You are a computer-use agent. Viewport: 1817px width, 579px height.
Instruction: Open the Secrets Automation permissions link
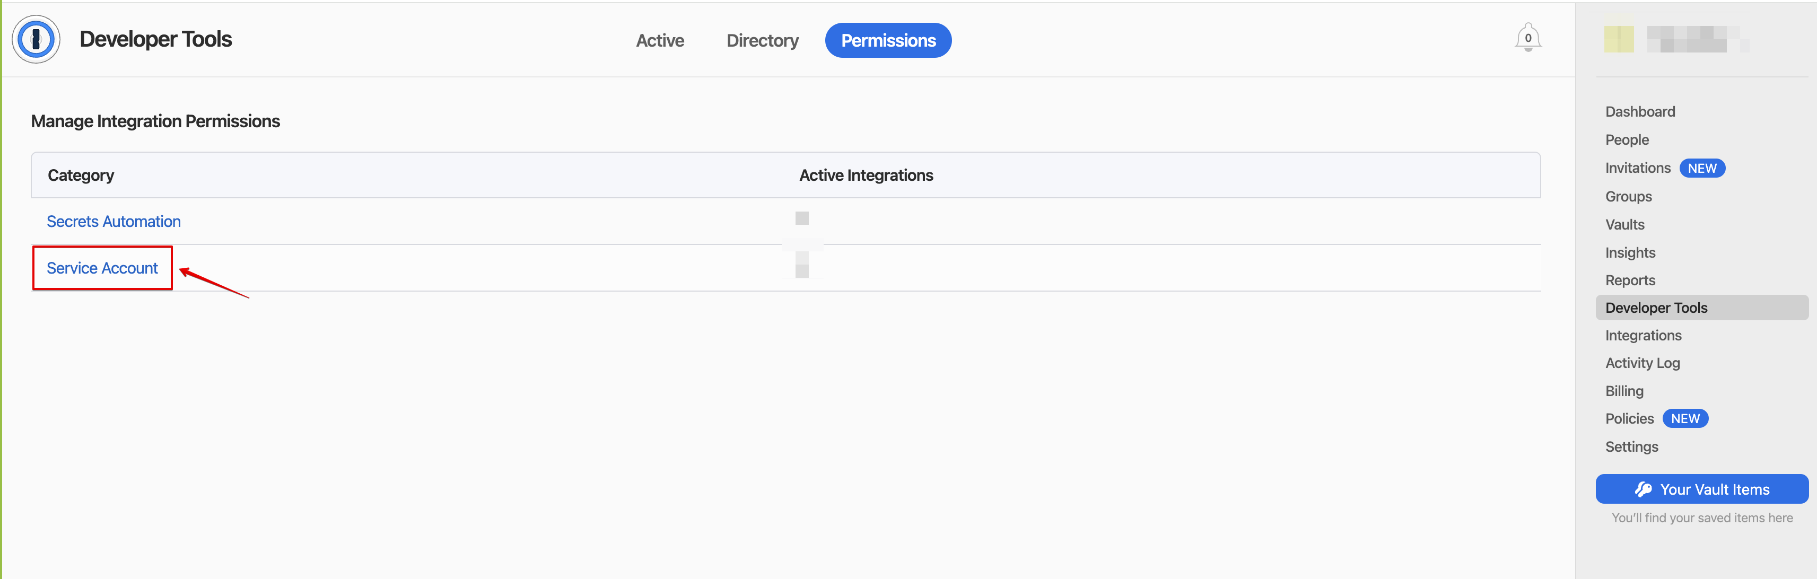click(113, 221)
